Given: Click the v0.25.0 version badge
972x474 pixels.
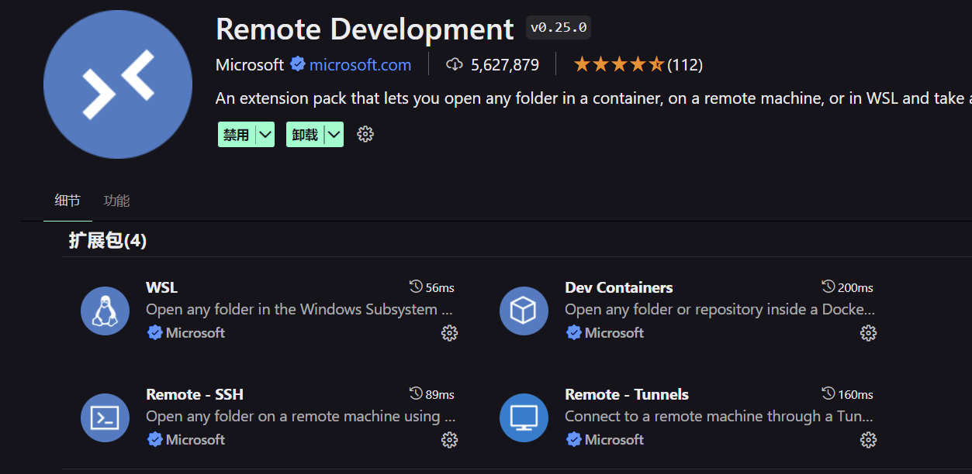Looking at the screenshot, I should 559,28.
